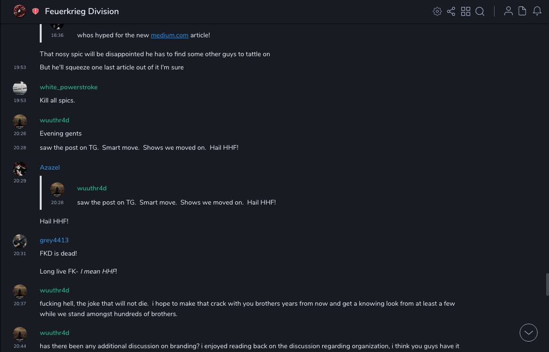Jump to latest messages with round chevron button
The width and height of the screenshot is (549, 352).
(x=529, y=333)
